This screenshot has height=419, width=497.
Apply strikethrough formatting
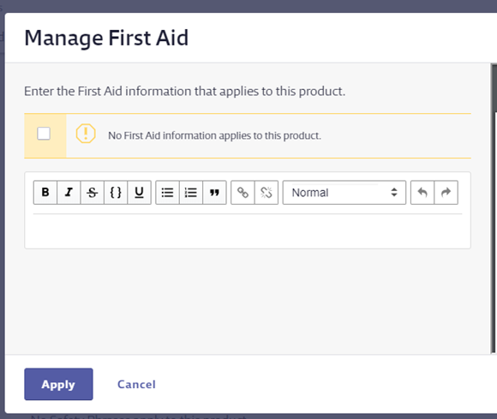[x=93, y=193]
